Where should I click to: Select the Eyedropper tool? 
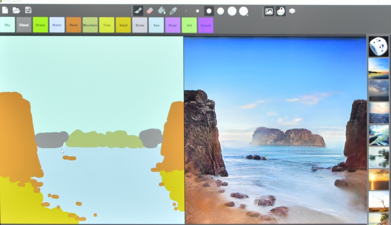173,11
